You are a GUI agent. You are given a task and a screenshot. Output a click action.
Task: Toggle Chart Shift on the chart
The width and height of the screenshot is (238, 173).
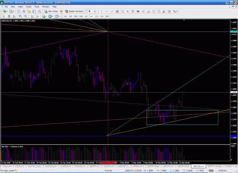[37, 16]
